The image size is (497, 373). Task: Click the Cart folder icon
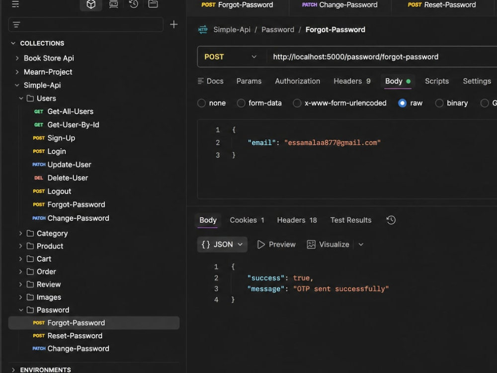point(30,259)
